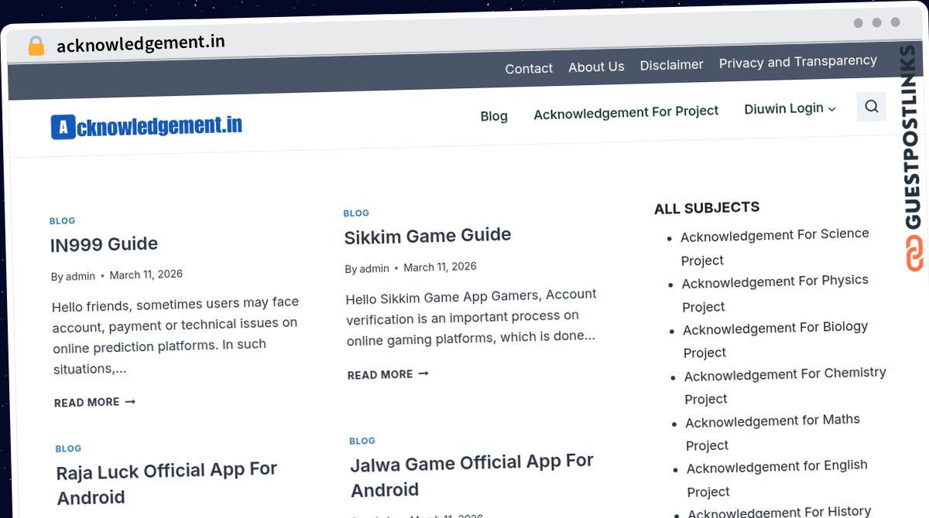
Task: Click BLOG category tag above IN999 Guide
Action: [x=63, y=221]
